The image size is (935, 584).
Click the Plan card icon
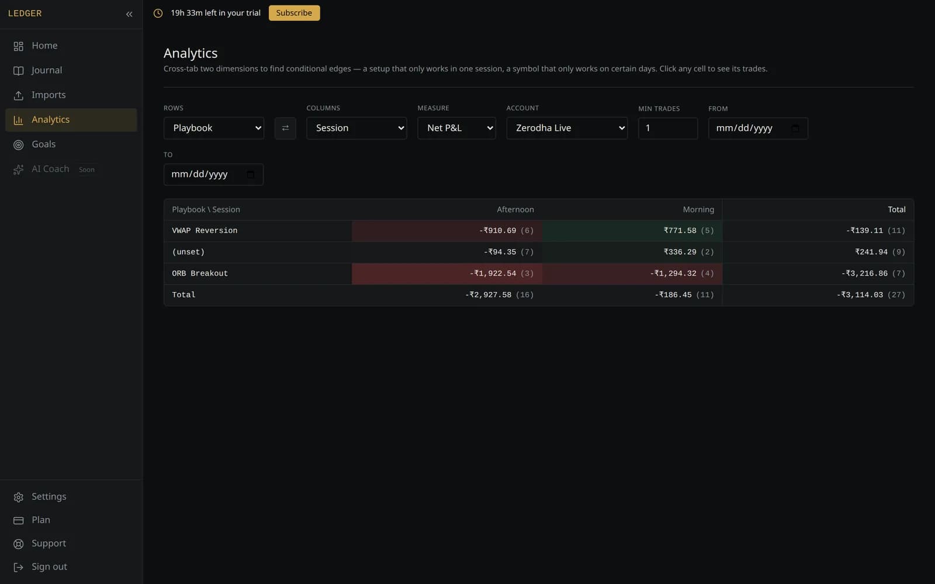click(19, 520)
